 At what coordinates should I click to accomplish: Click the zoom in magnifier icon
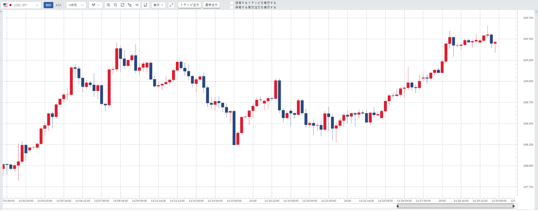[109, 5]
